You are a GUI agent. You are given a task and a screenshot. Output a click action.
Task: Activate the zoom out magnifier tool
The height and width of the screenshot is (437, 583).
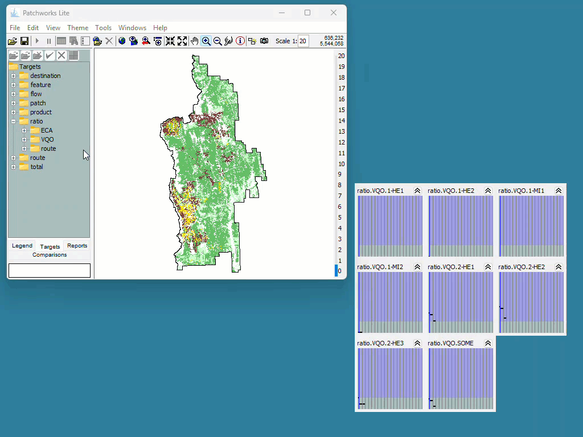[x=218, y=41]
